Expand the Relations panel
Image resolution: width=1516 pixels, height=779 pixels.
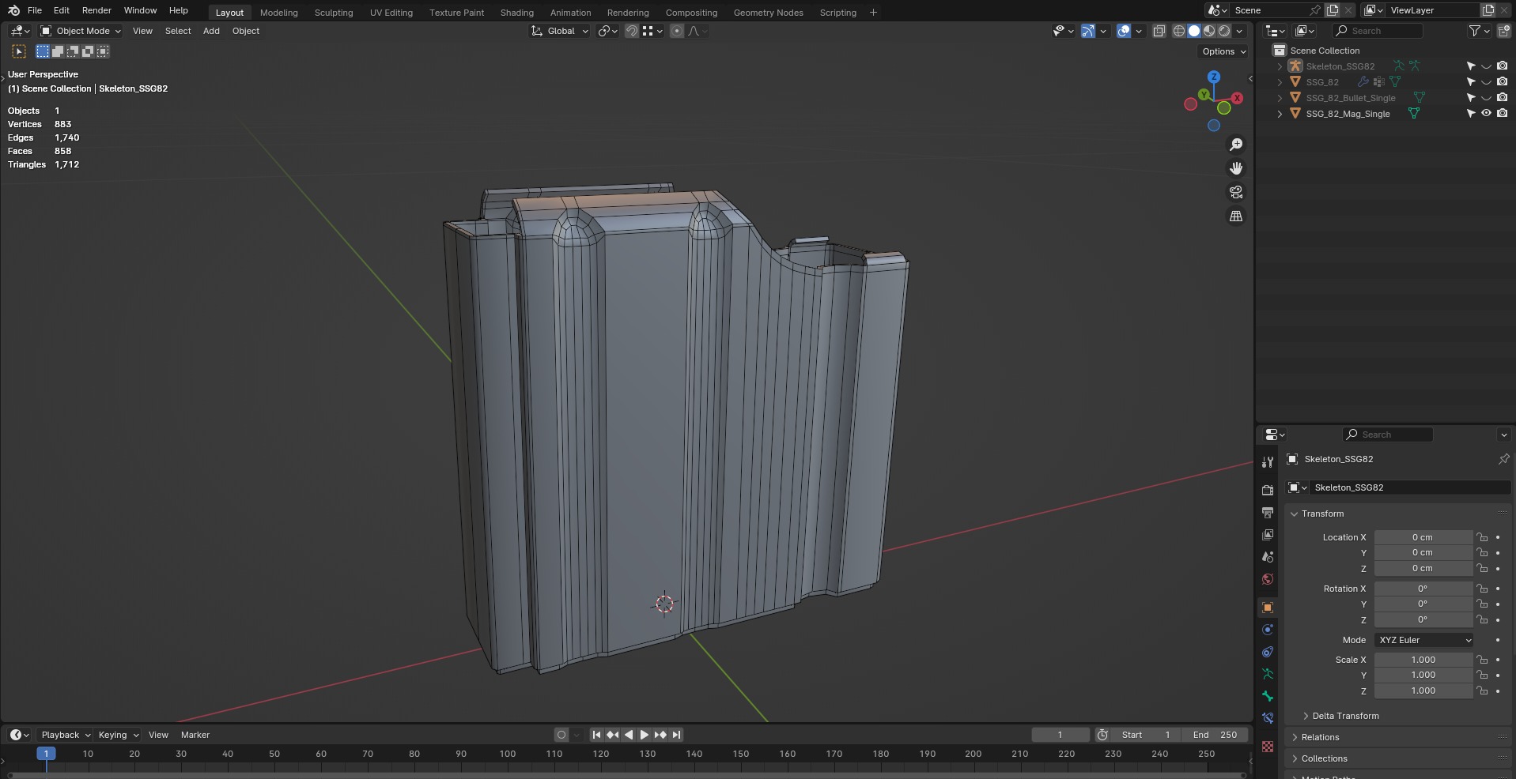1320,737
